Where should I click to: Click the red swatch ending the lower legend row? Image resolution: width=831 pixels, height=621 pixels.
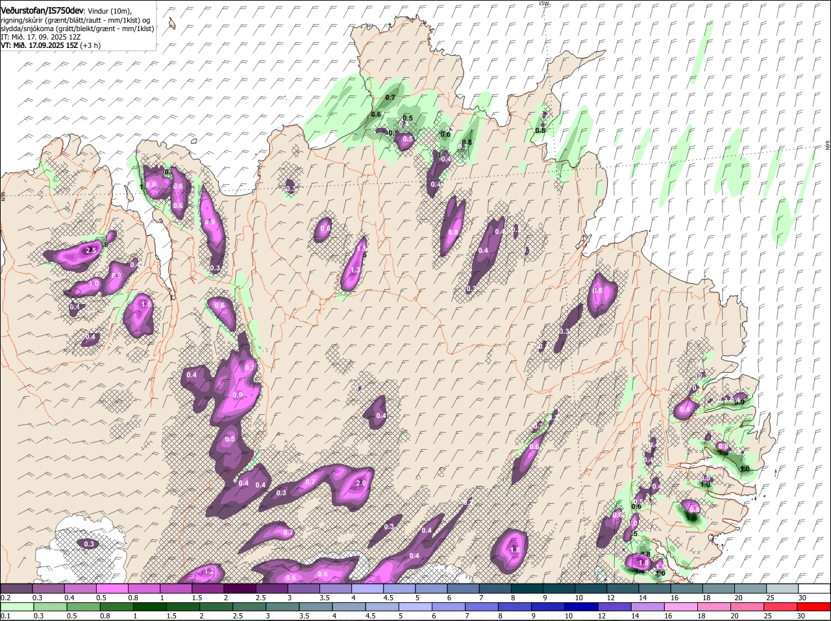[x=815, y=607]
